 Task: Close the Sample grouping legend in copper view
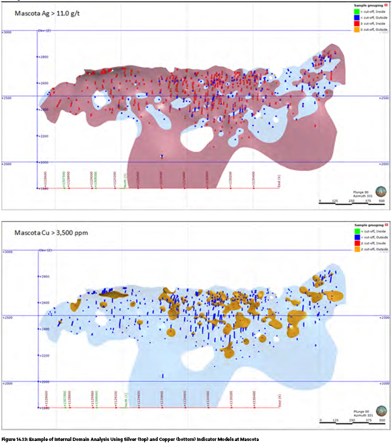point(386,225)
